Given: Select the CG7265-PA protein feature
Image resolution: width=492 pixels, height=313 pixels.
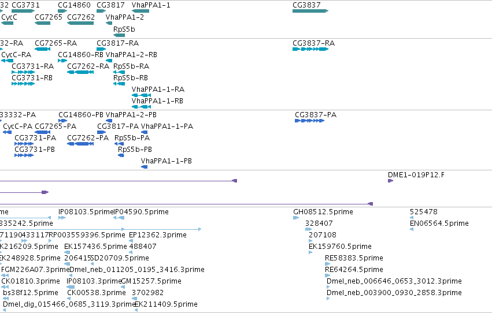Looking at the screenshot, I should click(42, 132).
